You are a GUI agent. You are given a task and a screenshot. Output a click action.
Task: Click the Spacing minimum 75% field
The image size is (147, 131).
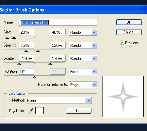[x=26, y=45]
